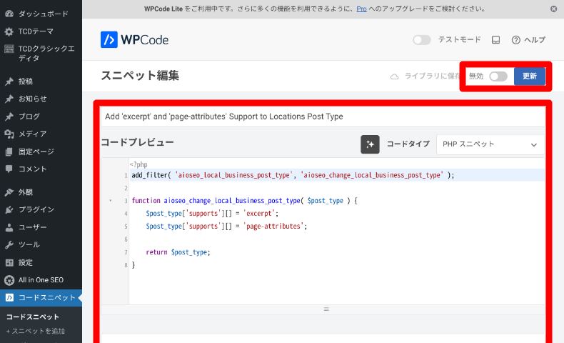
Task: Click the ツール wrench icon
Action: pos(9,244)
